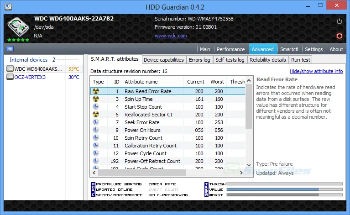Select the S.M.A.R.T. attributes sub-tab
Viewport: 350px width, 215px height.
pyautogui.click(x=115, y=59)
